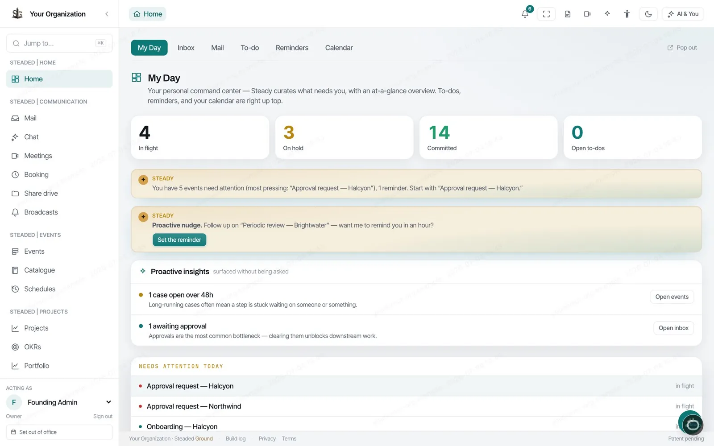The height and width of the screenshot is (446, 714).
Task: Collapse the sidebar with chevron
Action: tap(107, 14)
